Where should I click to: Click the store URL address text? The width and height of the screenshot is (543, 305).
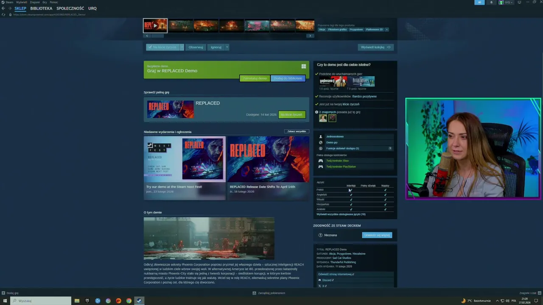(49, 14)
